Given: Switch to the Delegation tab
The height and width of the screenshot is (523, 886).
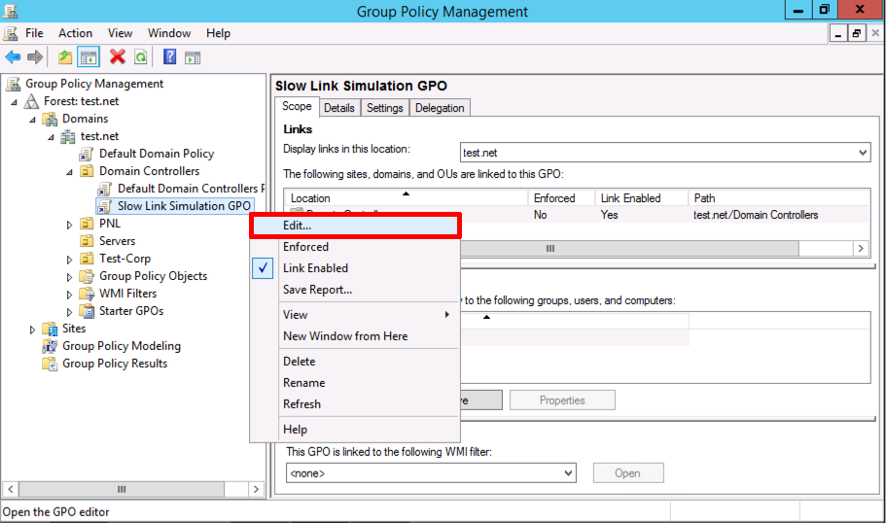Looking at the screenshot, I should [x=440, y=108].
